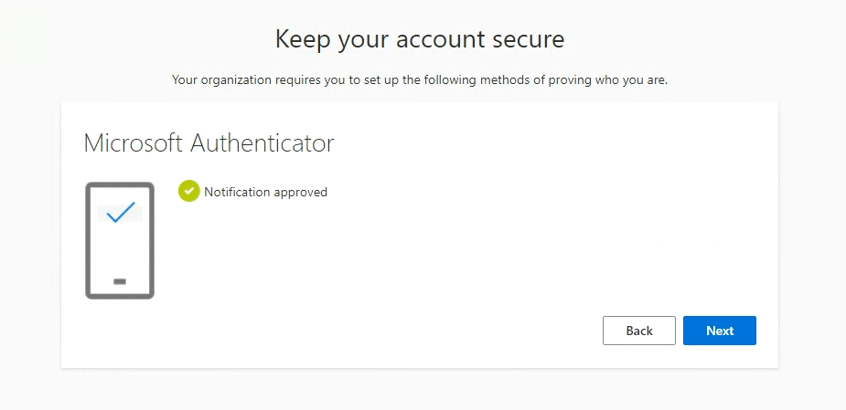The image size is (846, 410).
Task: Go back with the Back button
Action: [x=638, y=331]
